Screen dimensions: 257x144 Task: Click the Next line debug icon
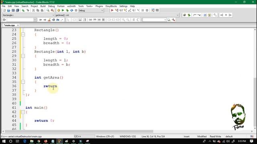click(x=121, y=10)
